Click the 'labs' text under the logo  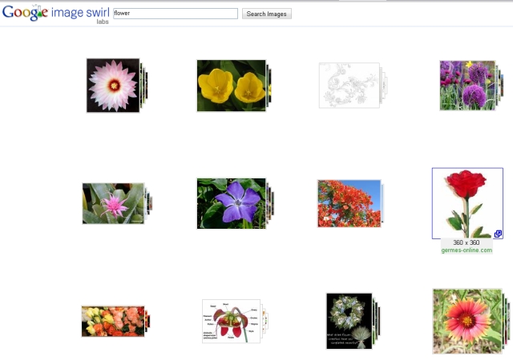tap(103, 22)
